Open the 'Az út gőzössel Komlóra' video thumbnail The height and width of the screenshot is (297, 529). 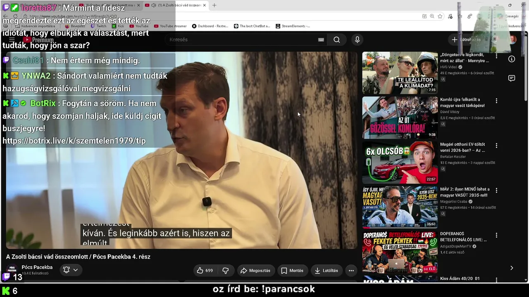tap(400, 118)
